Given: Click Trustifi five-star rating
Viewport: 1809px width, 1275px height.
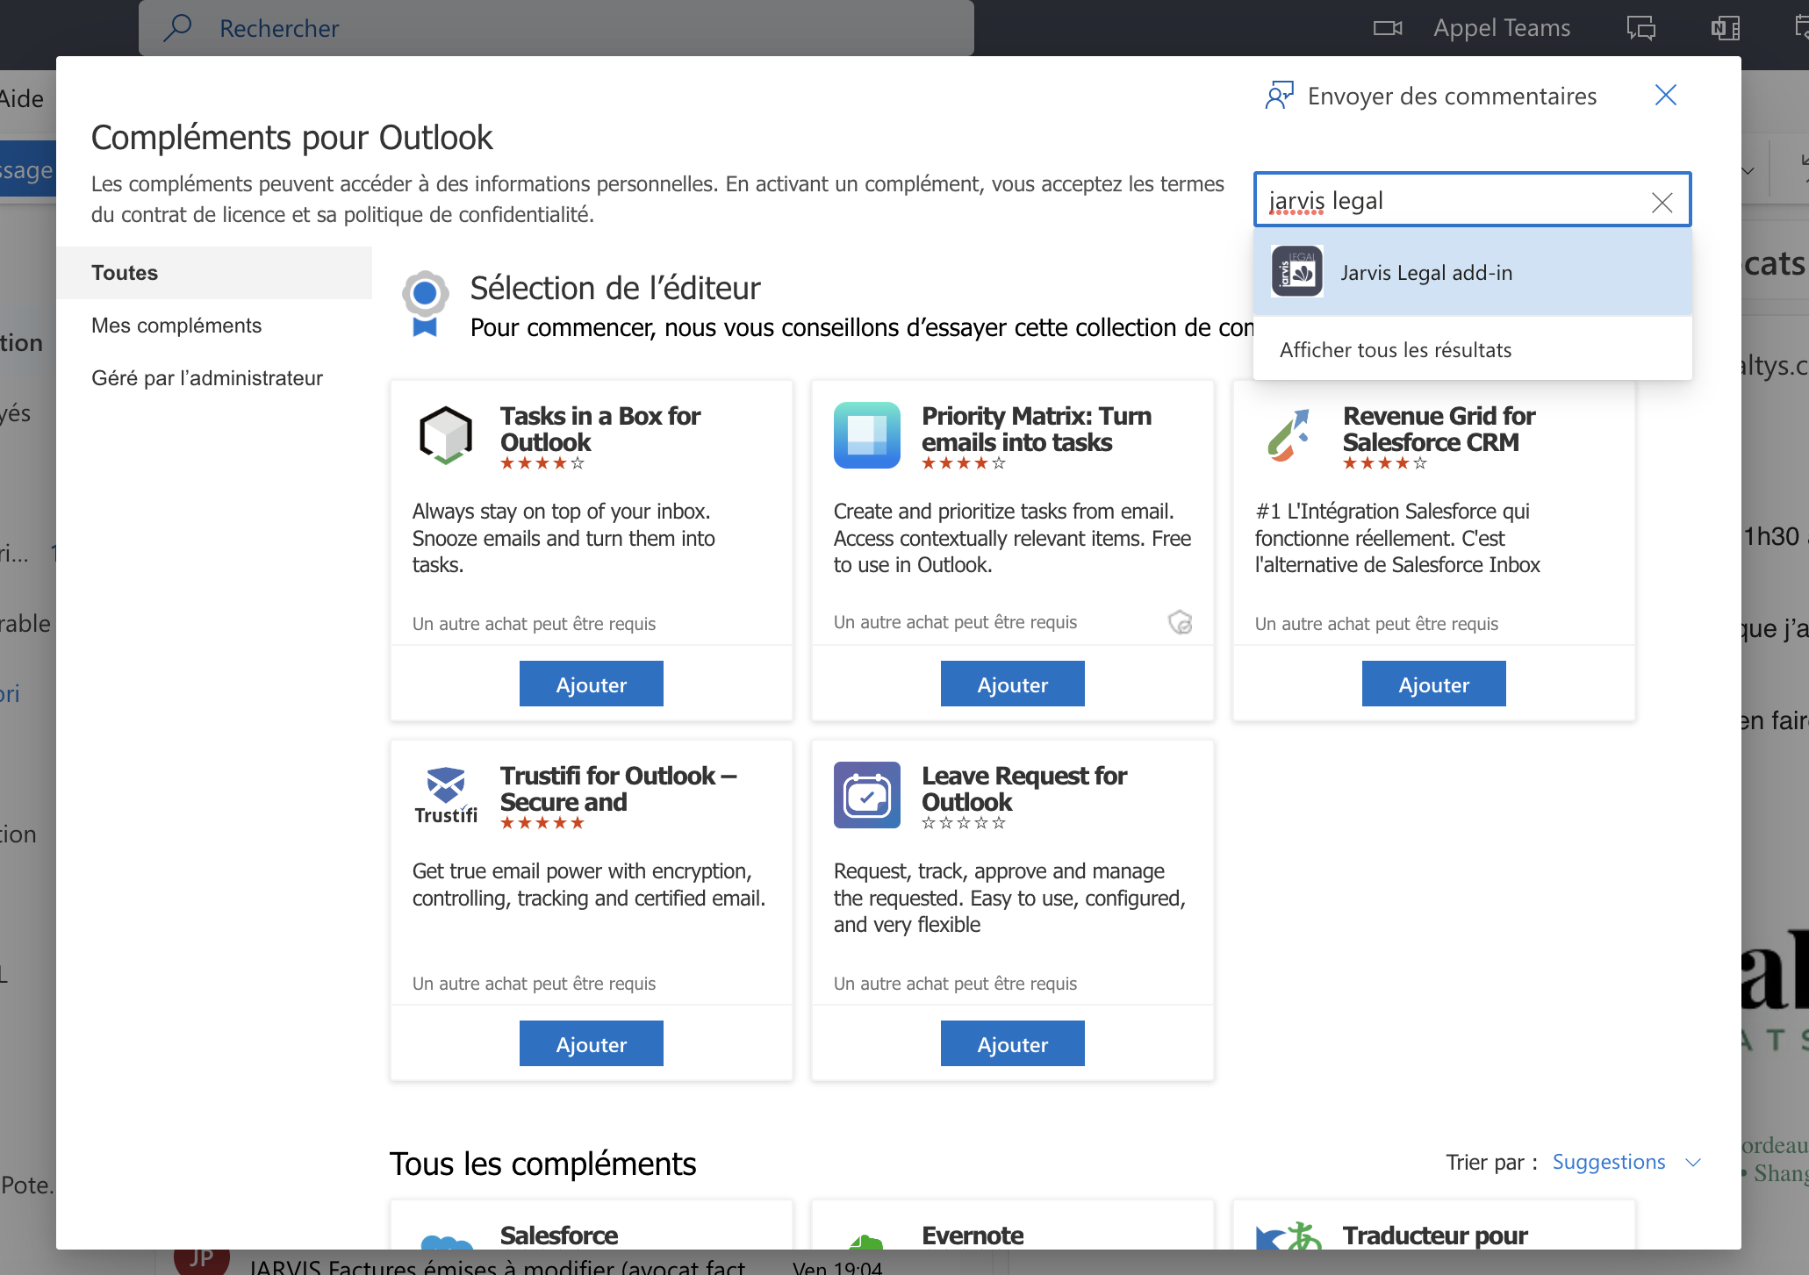Looking at the screenshot, I should click(x=542, y=823).
